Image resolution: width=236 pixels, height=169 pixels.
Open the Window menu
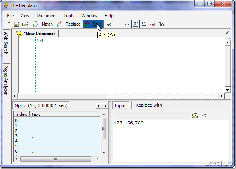[89, 16]
